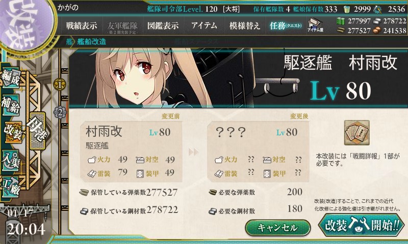This screenshot has height=244, width=408.
Task: Open the 改装 remodel sidebar icon
Action: pos(12,132)
